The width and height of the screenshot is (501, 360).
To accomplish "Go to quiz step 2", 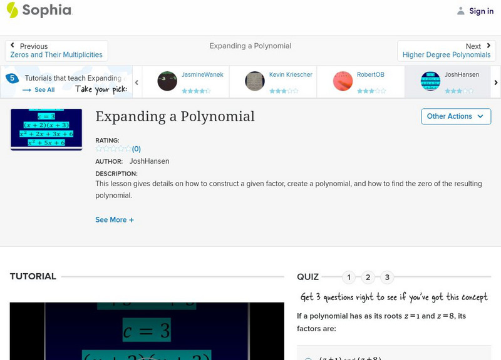I will coord(368,276).
